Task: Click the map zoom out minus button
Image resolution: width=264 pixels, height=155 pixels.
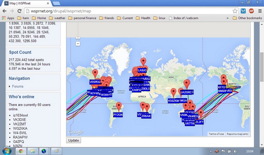Action: (x=78, y=44)
